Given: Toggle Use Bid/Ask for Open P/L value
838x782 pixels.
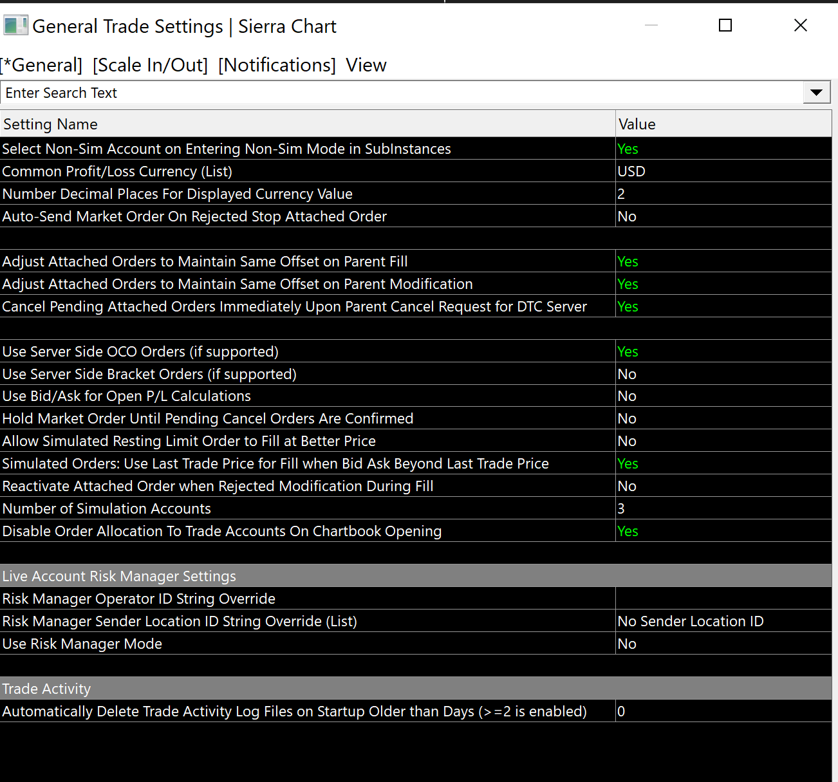Looking at the screenshot, I should tap(627, 396).
